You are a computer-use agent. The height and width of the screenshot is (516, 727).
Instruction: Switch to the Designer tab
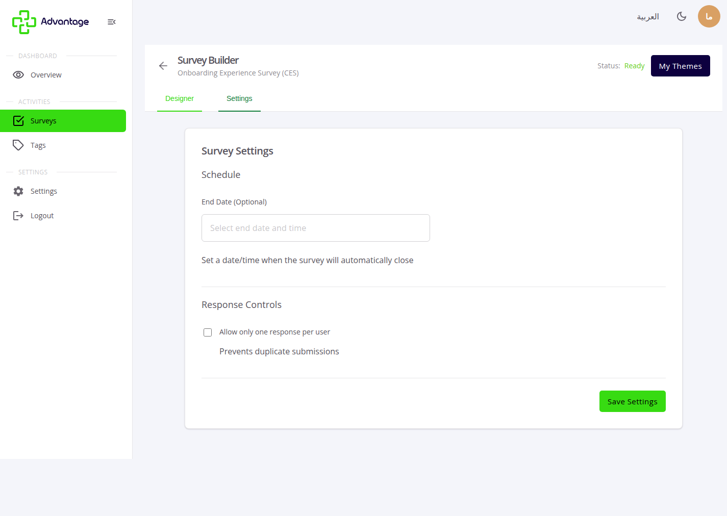pos(180,99)
